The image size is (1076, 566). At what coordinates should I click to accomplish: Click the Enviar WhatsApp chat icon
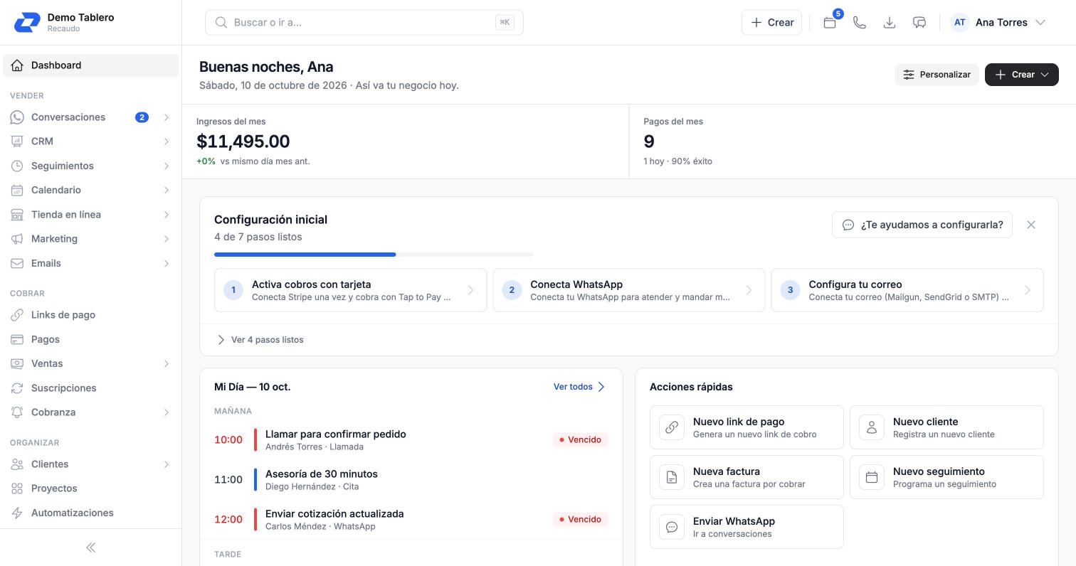point(672,527)
